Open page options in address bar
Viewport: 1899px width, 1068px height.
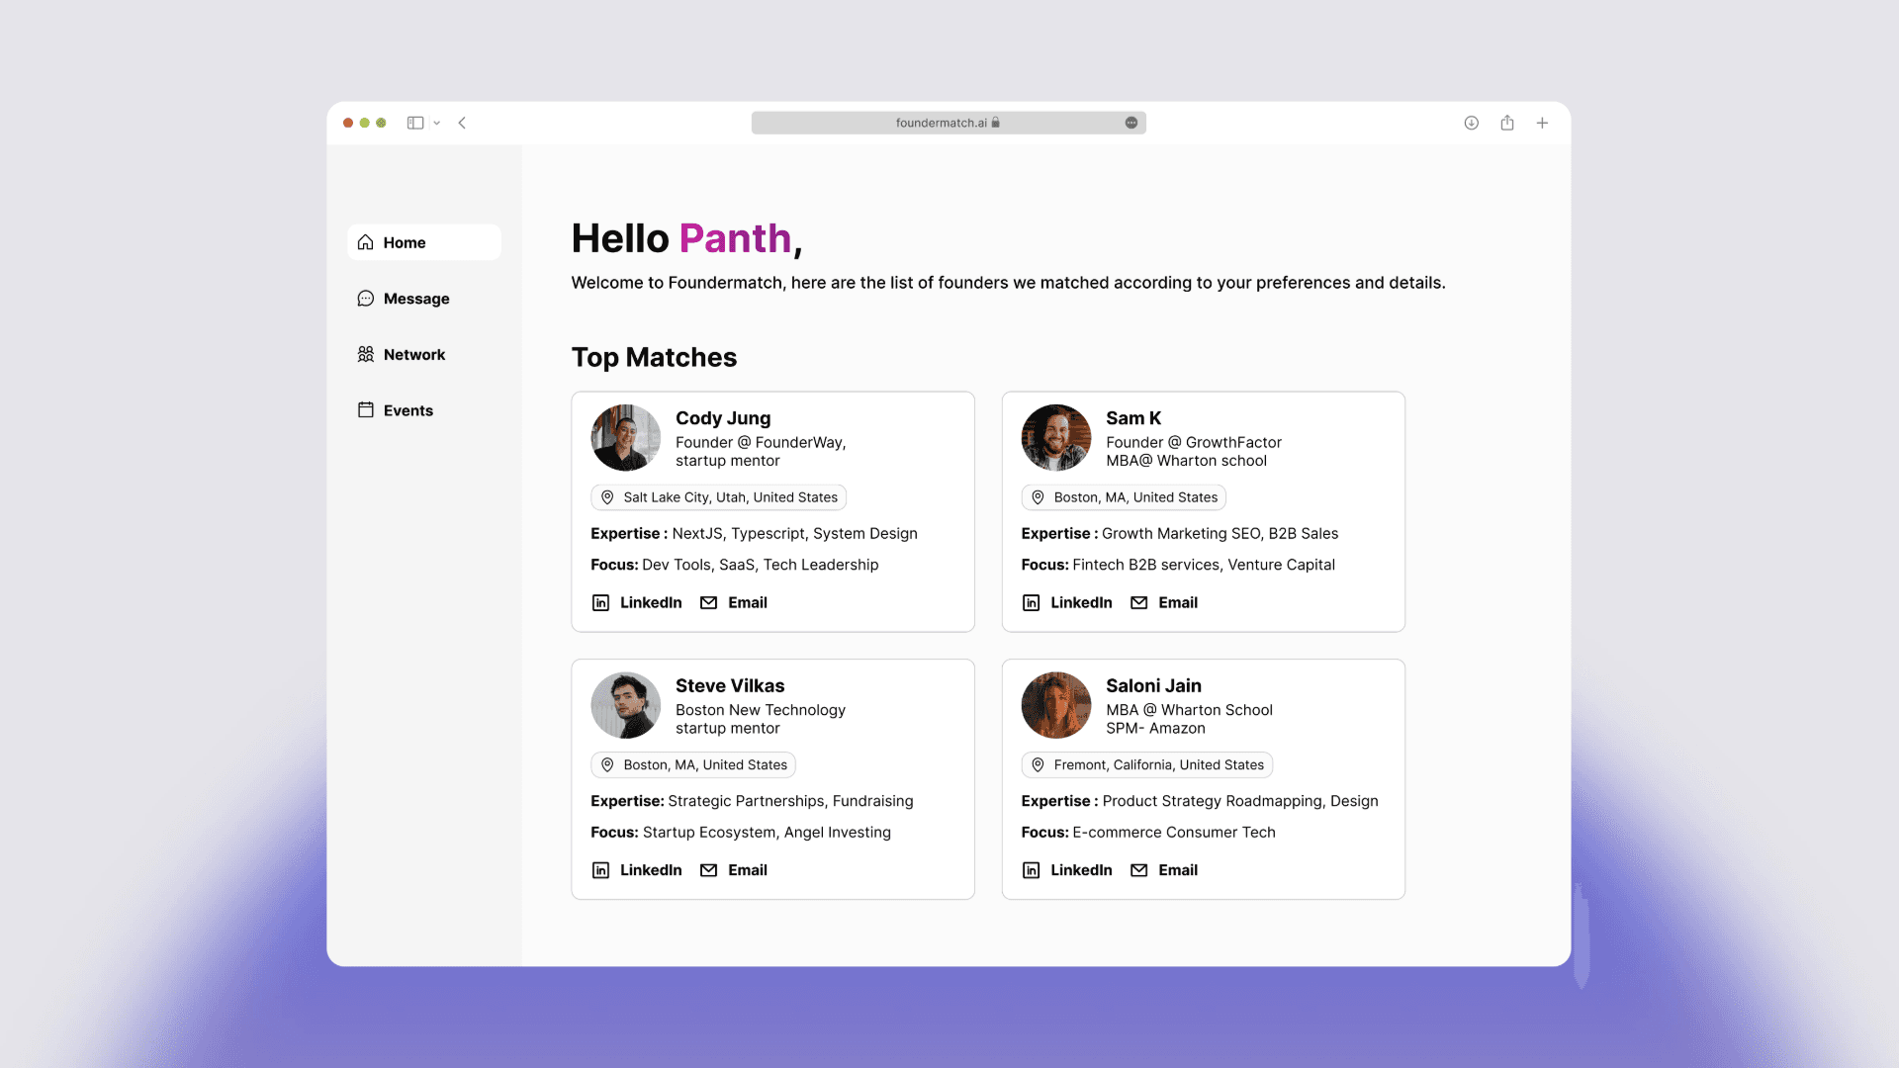click(1131, 123)
